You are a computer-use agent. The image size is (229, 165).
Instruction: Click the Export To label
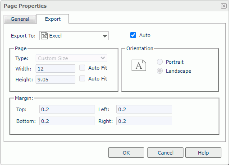click(23, 36)
